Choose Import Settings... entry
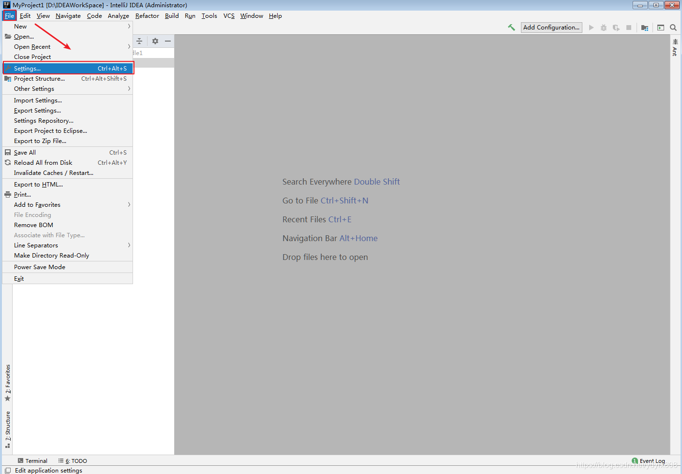 [x=68, y=100]
